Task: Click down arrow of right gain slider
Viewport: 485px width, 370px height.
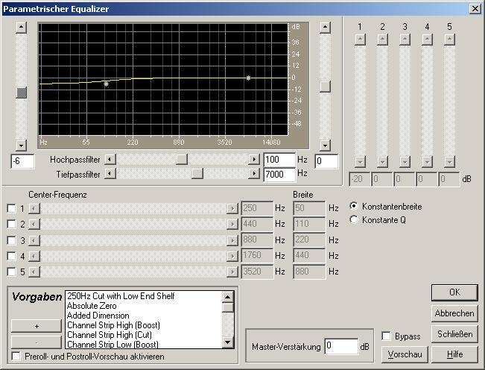Action: click(x=325, y=145)
